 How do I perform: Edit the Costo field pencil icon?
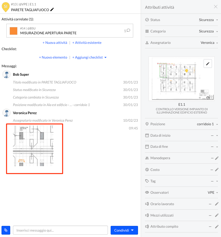(x=217, y=170)
